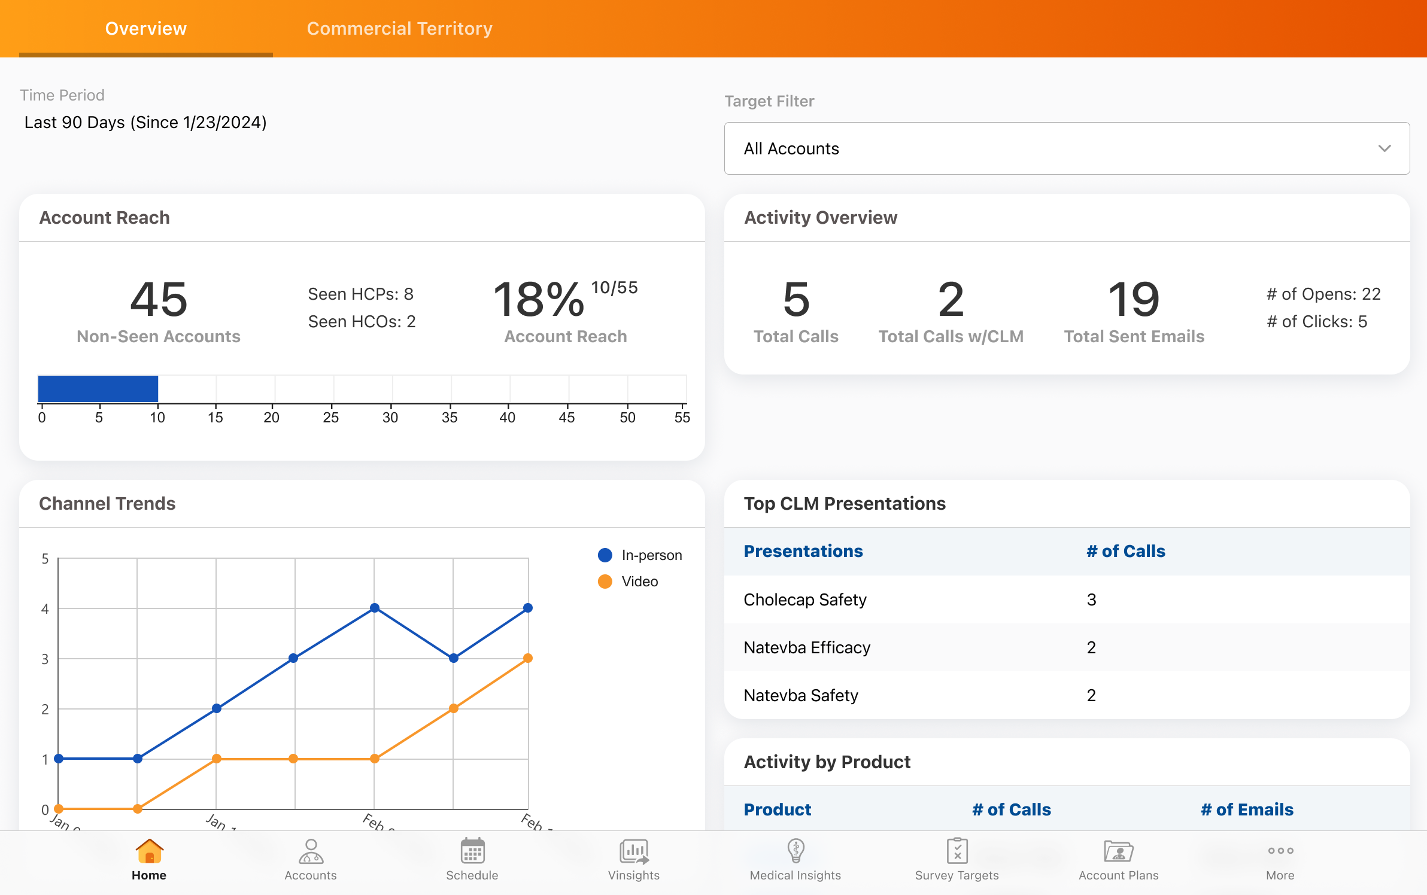Open the Schedule calendar icon
1427x895 pixels.
coord(472,851)
